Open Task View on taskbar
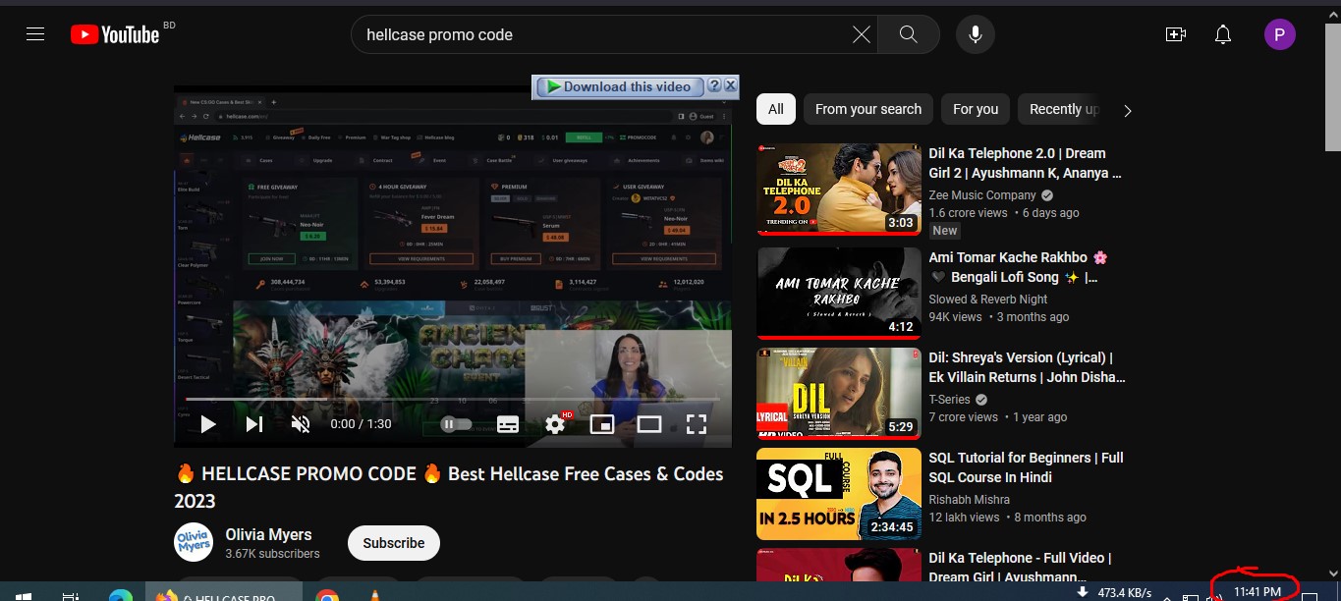The height and width of the screenshot is (601, 1341). coord(71,594)
